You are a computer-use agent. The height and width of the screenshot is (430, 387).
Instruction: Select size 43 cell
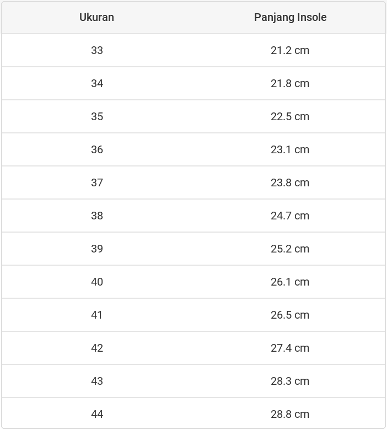[x=97, y=381]
